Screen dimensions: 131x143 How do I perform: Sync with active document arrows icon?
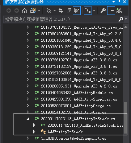[x=61, y=11]
